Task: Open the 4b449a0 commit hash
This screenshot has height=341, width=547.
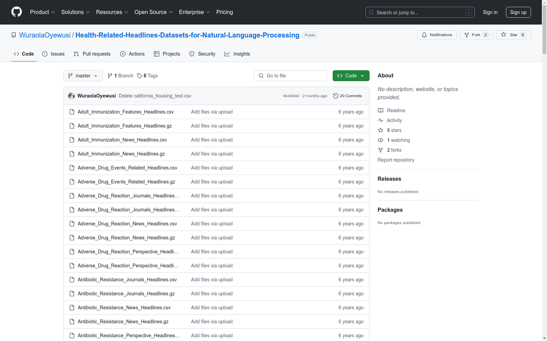Action: [x=291, y=96]
